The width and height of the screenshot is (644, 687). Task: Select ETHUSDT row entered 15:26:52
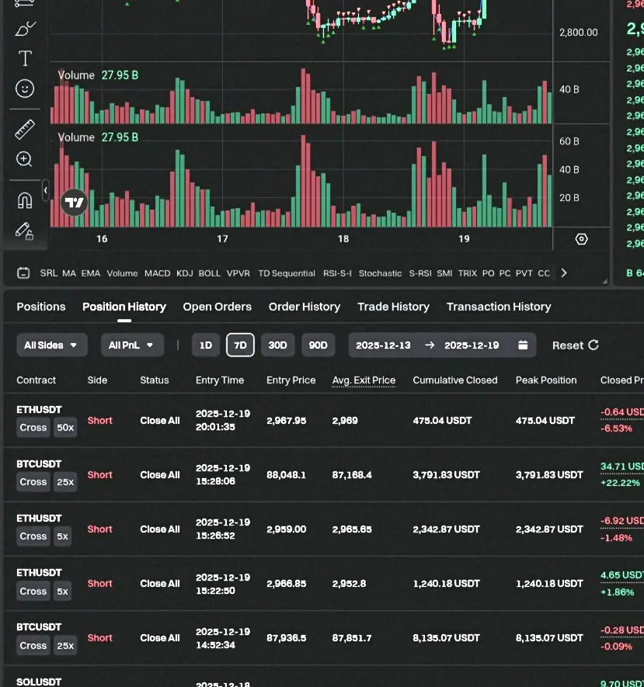323,529
